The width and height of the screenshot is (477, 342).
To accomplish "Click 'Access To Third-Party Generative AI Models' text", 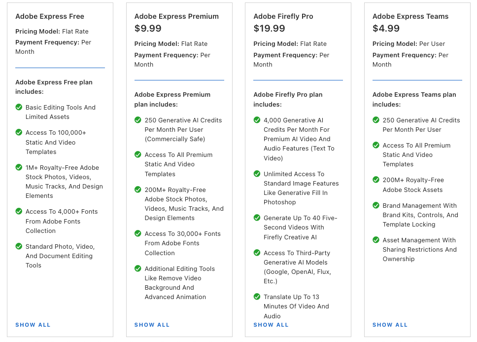I will pos(297,267).
